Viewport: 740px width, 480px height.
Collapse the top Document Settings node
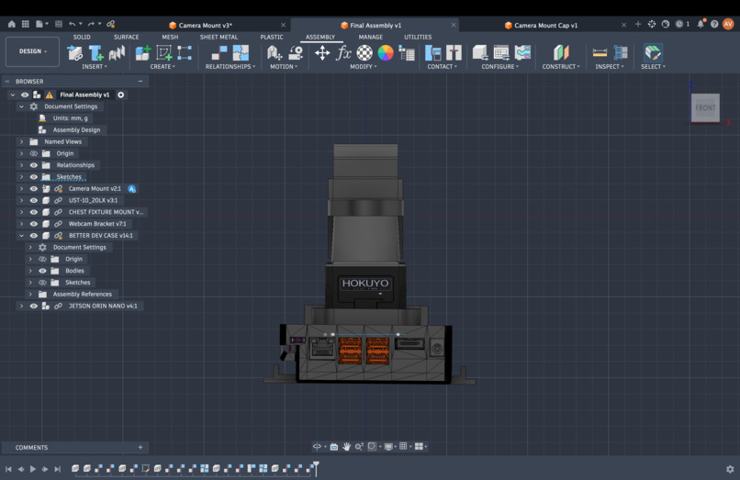tap(21, 106)
